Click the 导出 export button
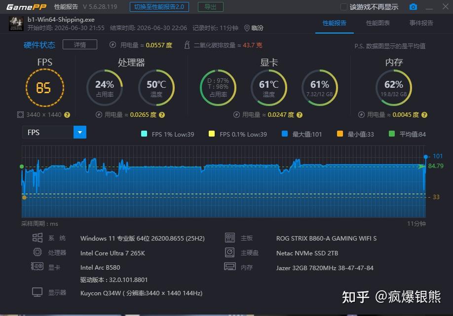 210,6
